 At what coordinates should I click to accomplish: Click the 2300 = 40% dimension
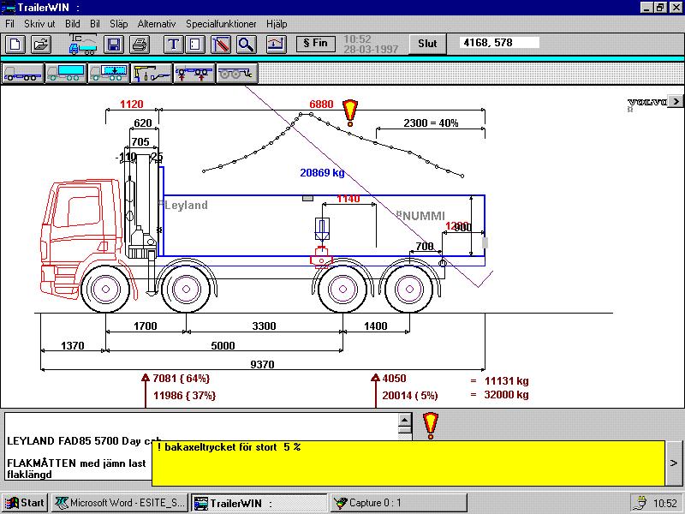(431, 123)
